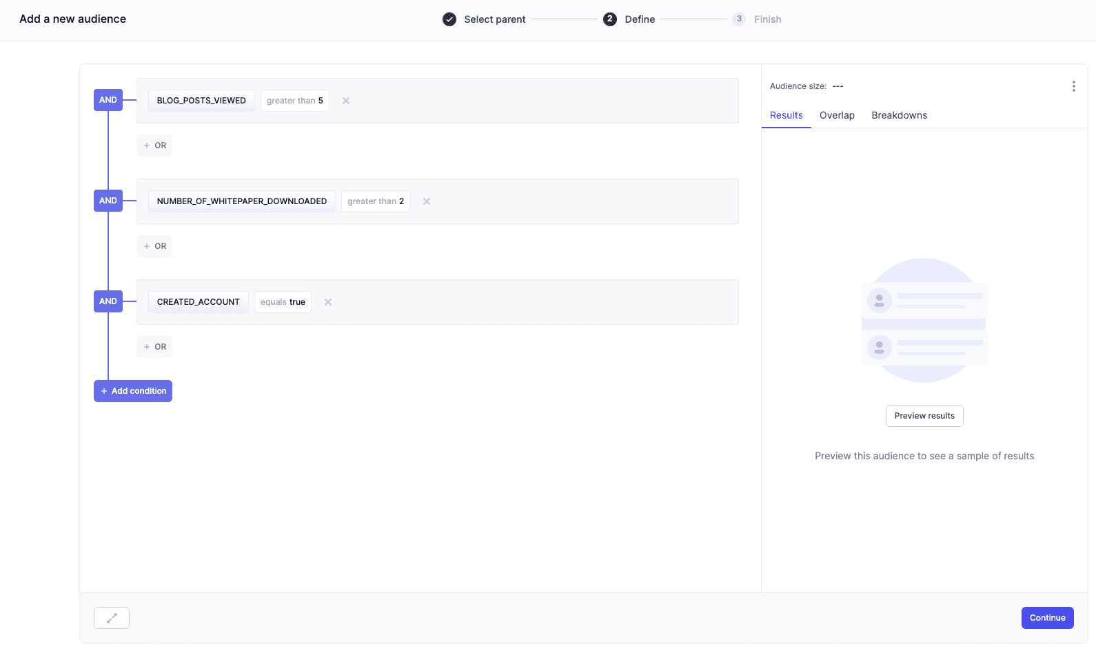The height and width of the screenshot is (651, 1096).
Task: Delete the NUMBER_OF_WHITEPAPER_DOWNLOADED condition
Action: point(427,201)
